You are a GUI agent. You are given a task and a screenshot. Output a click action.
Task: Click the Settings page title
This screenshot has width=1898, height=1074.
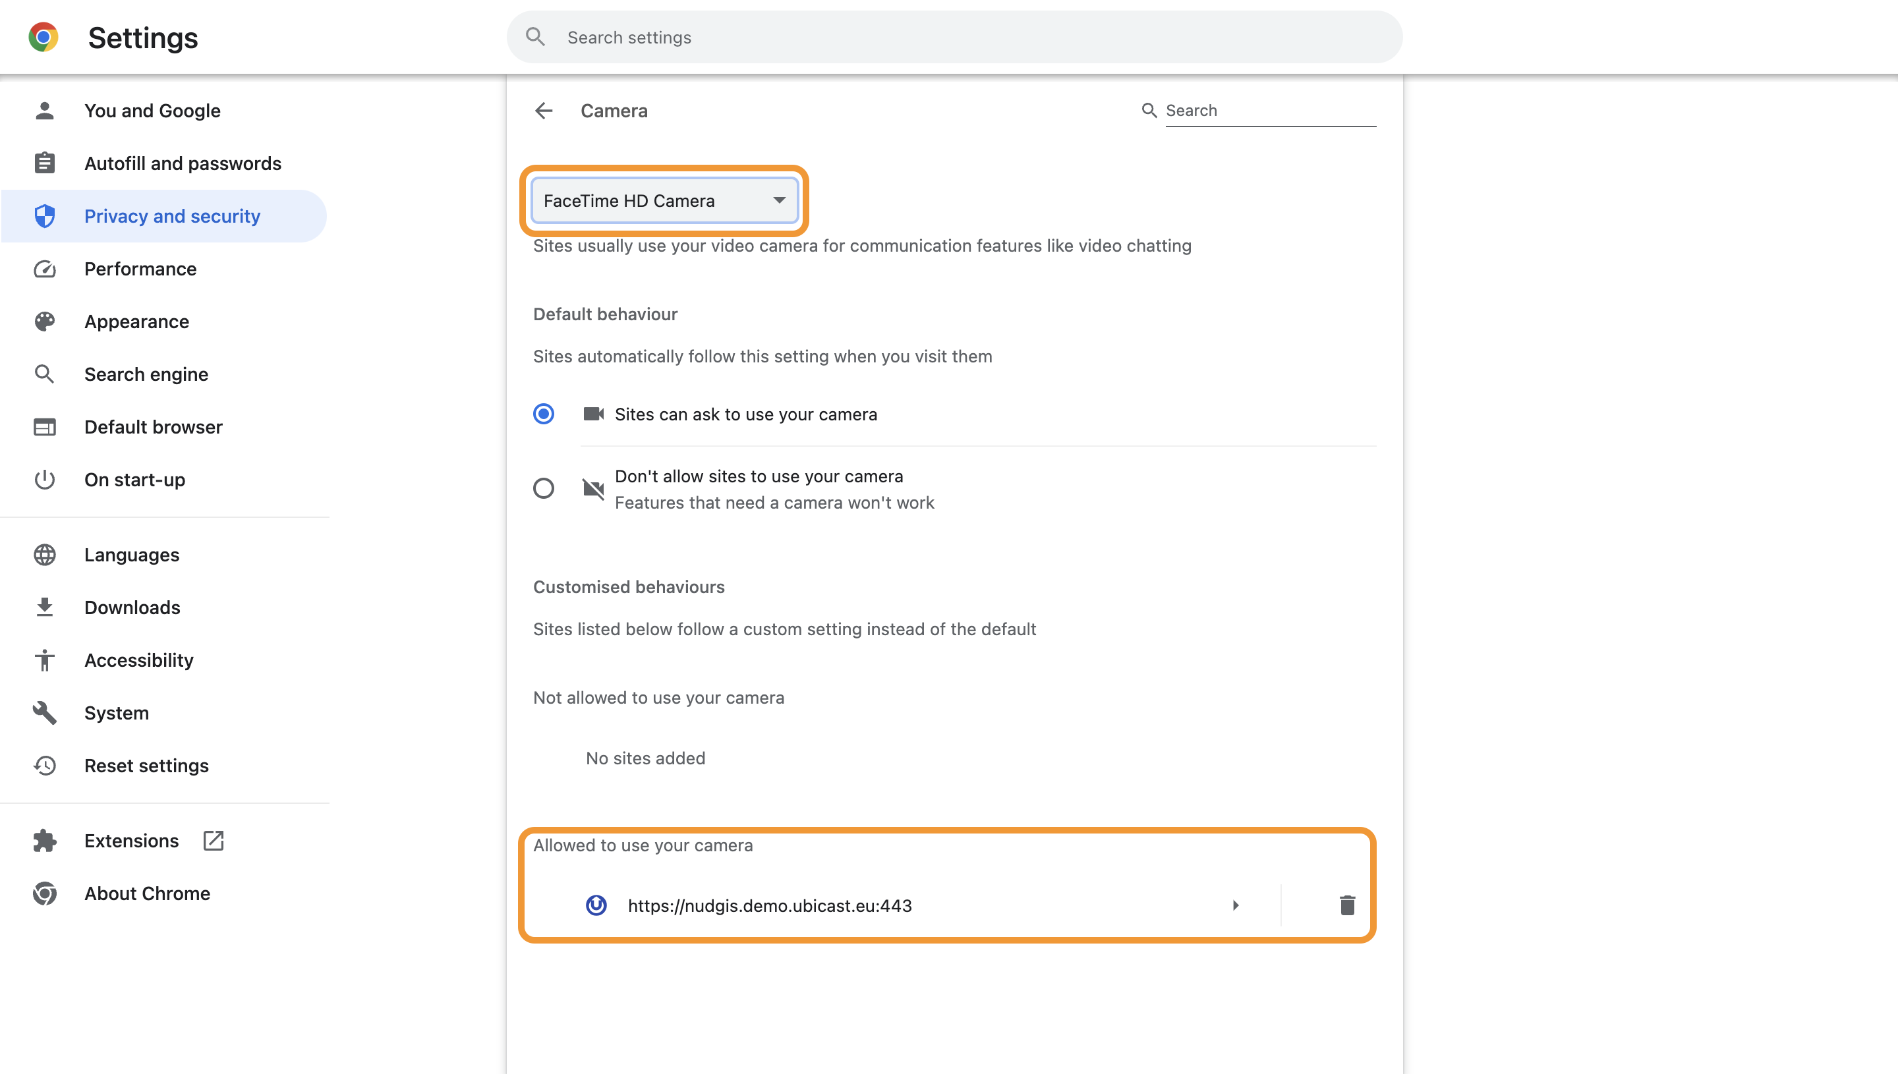143,38
